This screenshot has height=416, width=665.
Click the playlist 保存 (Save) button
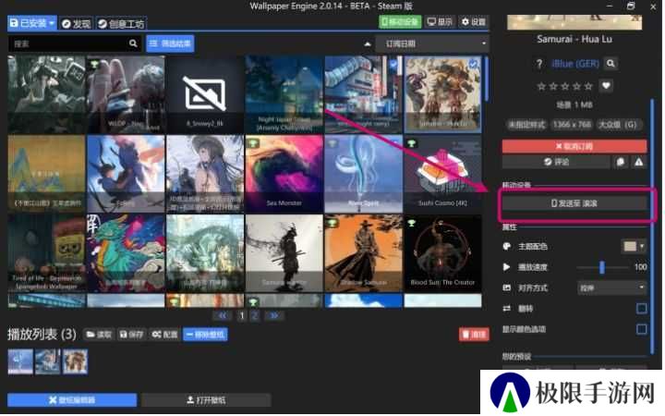pyautogui.click(x=131, y=335)
